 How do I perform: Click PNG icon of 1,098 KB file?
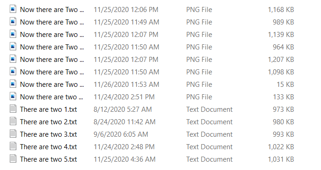tap(13, 72)
